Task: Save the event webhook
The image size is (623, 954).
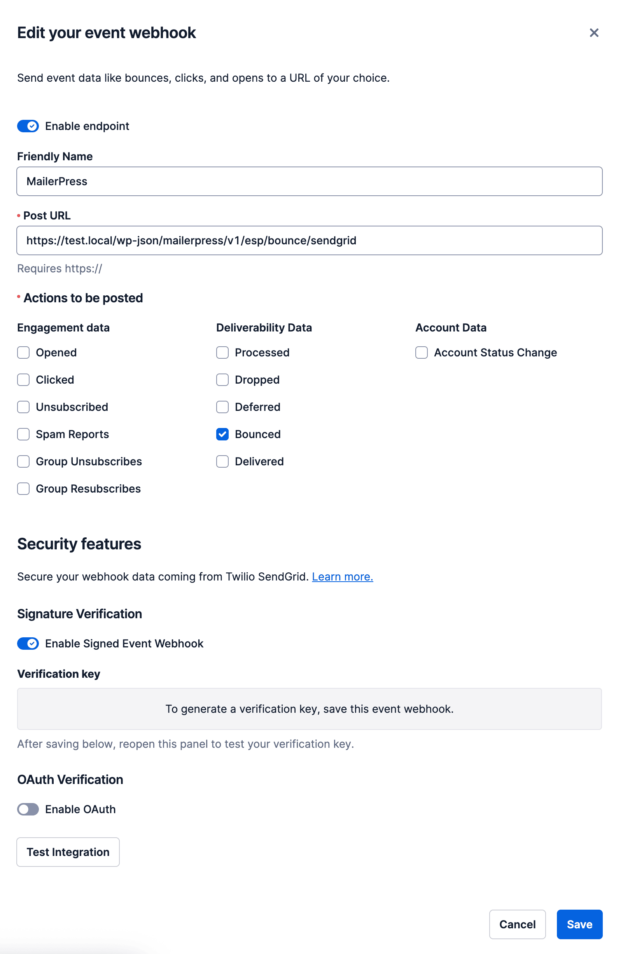Action: click(579, 924)
